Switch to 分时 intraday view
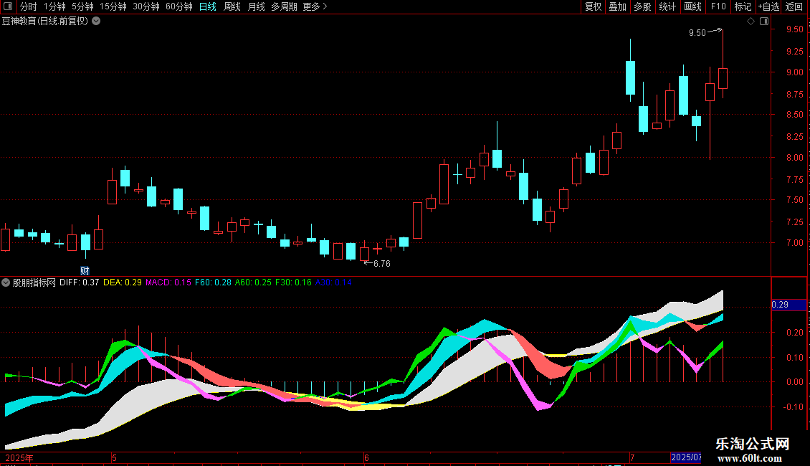Image resolution: width=810 pixels, height=466 pixels. click(x=29, y=6)
